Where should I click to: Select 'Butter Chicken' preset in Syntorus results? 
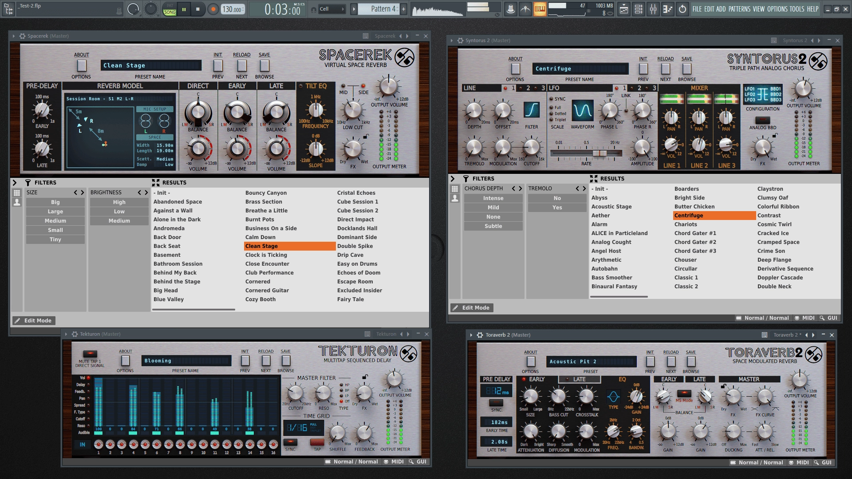tap(694, 207)
